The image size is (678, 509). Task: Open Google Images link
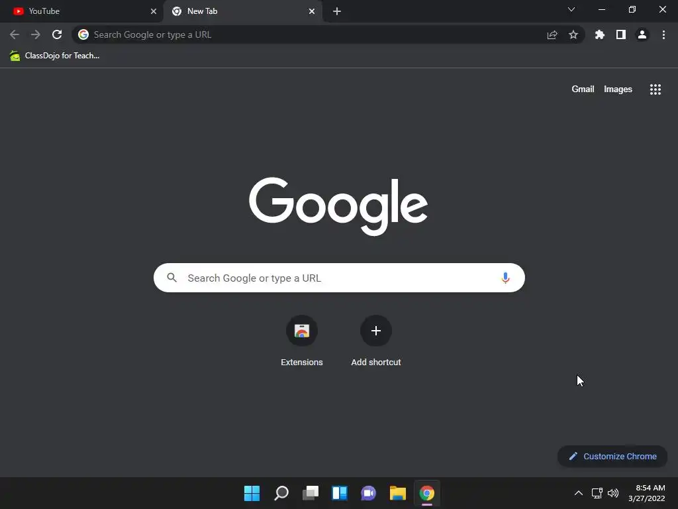tap(618, 89)
